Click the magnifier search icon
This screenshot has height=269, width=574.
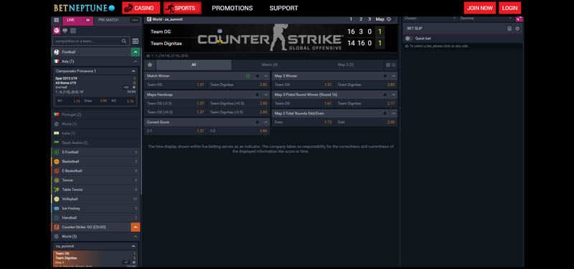point(124,41)
